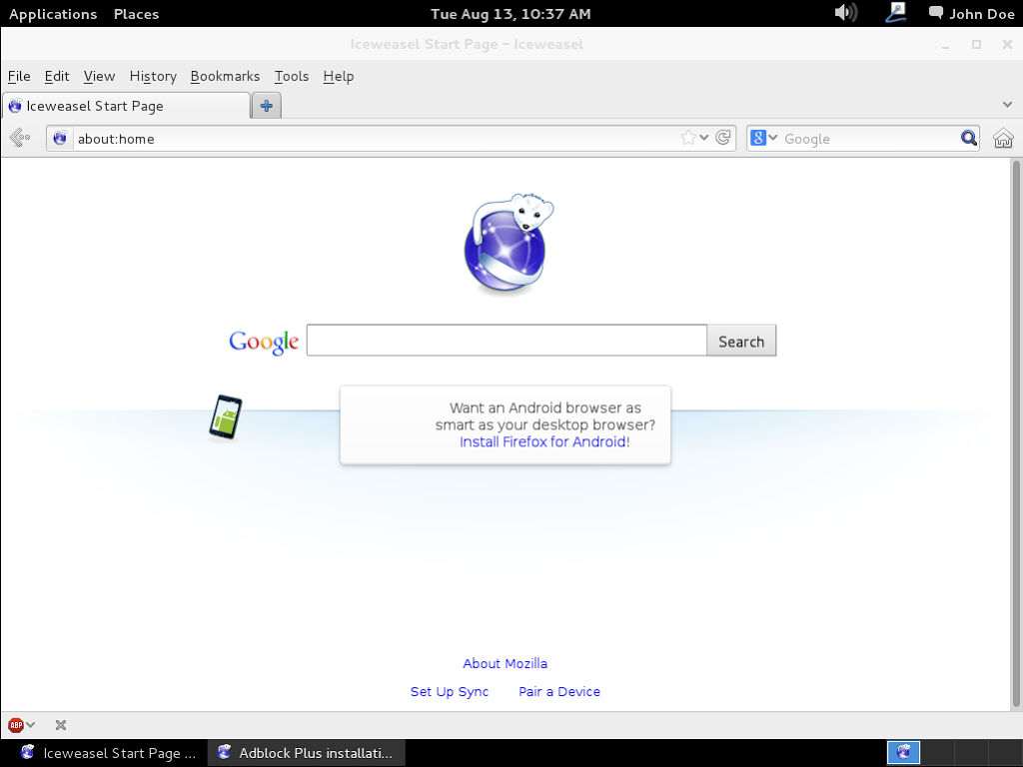Expand the search engine selector dropdown
The height and width of the screenshot is (767, 1023).
click(x=773, y=138)
